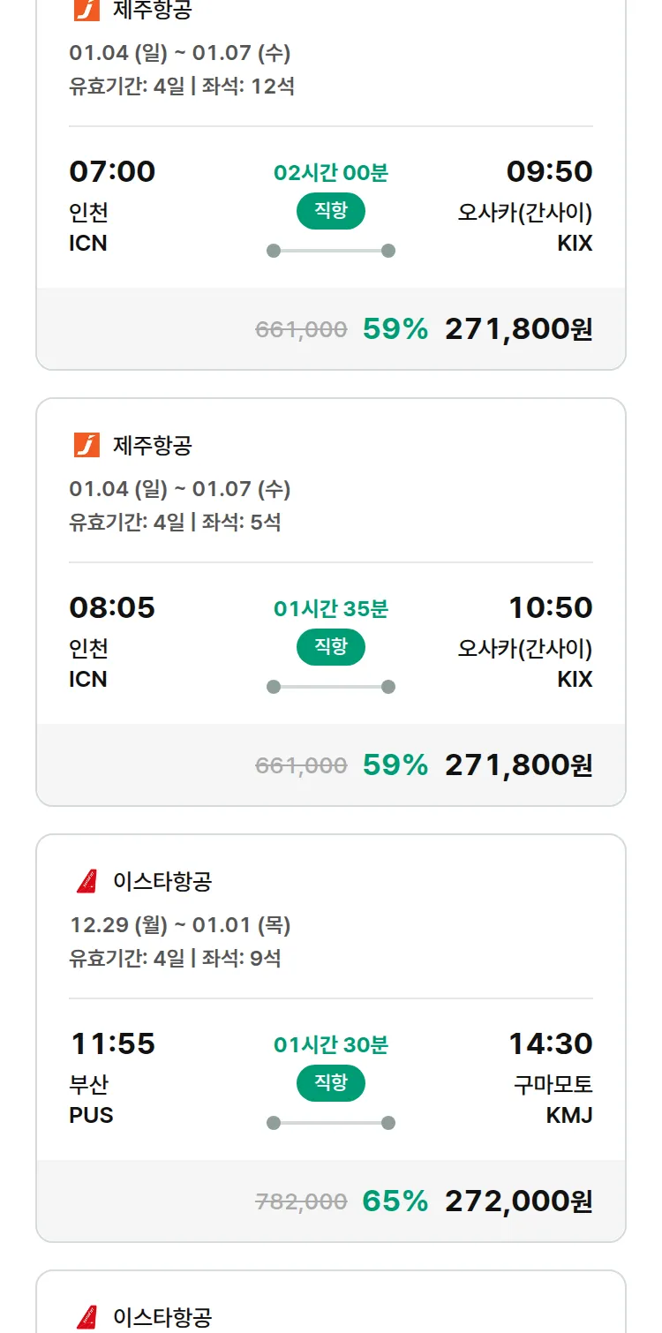The height and width of the screenshot is (1333, 662).
Task: Click the 65% discount label
Action: [x=395, y=1201]
